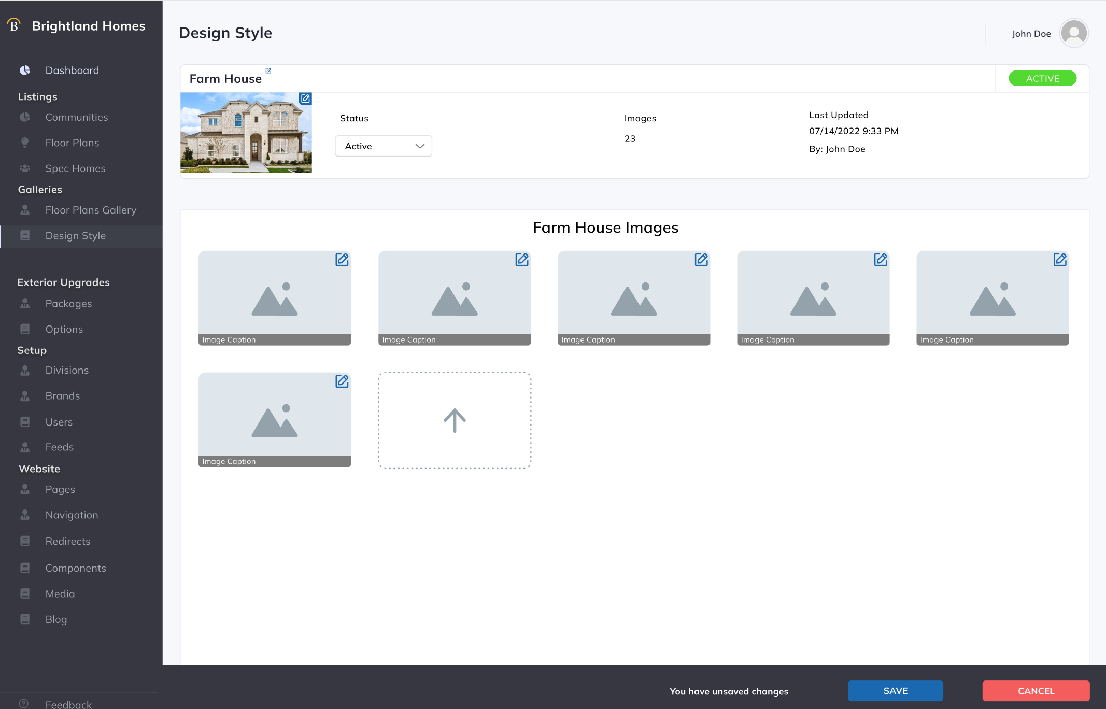Open Dashboard from the sidebar
Image resolution: width=1106 pixels, height=709 pixels.
[x=72, y=70]
